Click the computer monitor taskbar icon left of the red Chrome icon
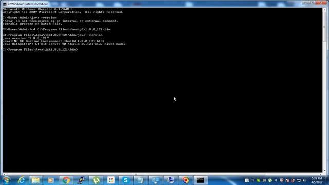The height and width of the screenshot is (185, 329). pyautogui.click(x=170, y=180)
